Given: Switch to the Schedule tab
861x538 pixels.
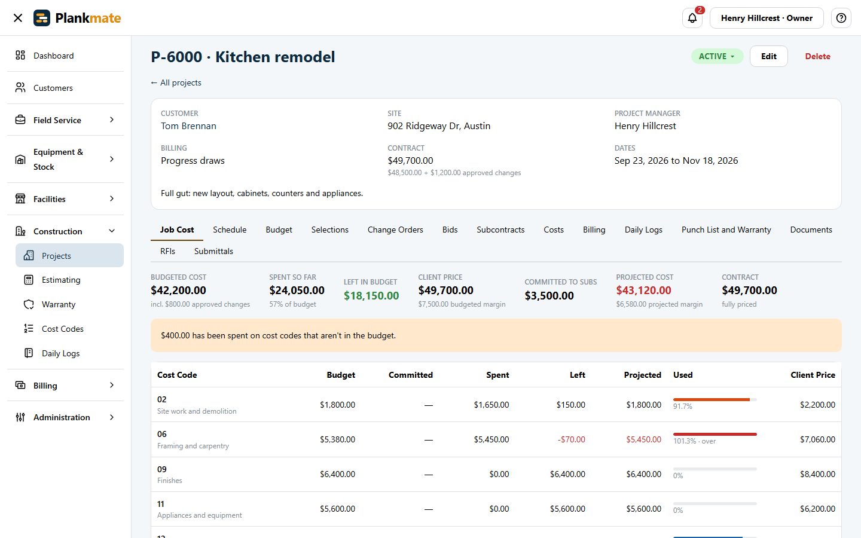Looking at the screenshot, I should coord(230,230).
